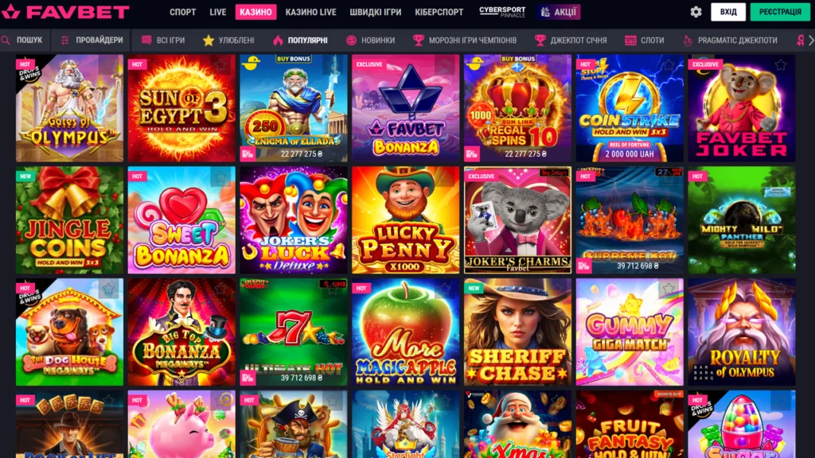Click the trophy icon beside Джекпот січня

tap(540, 40)
